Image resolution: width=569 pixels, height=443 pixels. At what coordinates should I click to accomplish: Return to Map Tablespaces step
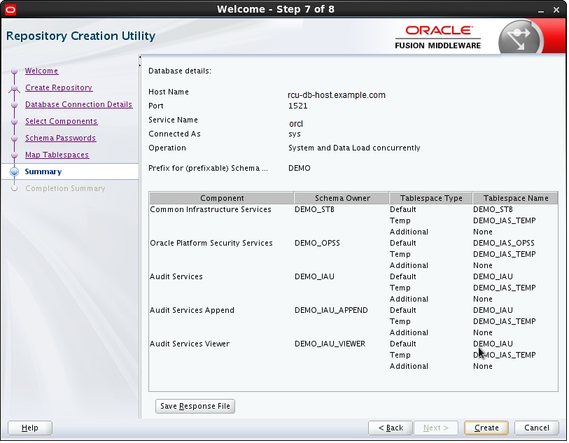click(x=57, y=155)
